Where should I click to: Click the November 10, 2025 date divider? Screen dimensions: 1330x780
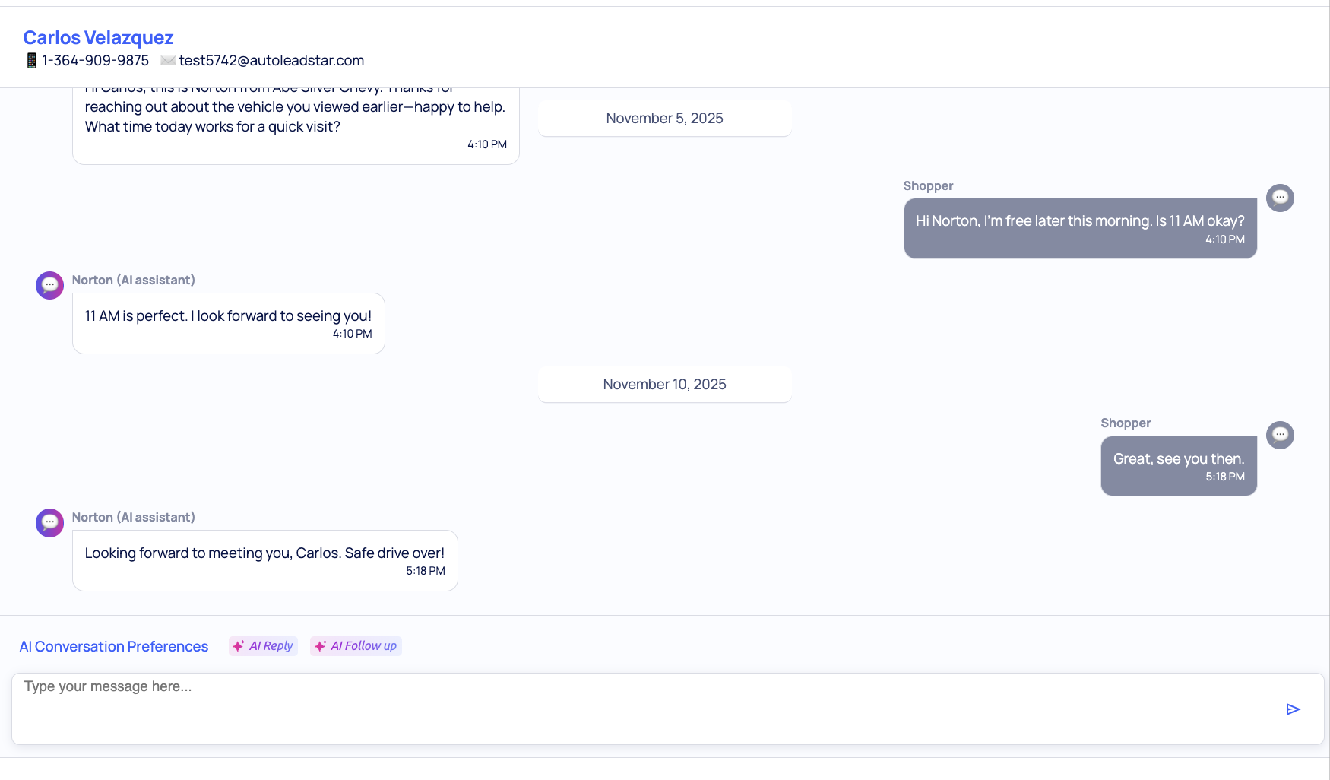pos(664,385)
